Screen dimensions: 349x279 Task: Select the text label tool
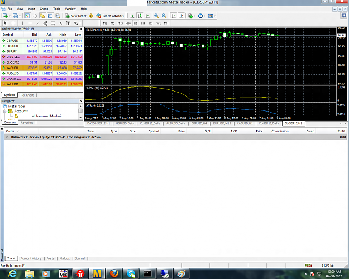68,23
